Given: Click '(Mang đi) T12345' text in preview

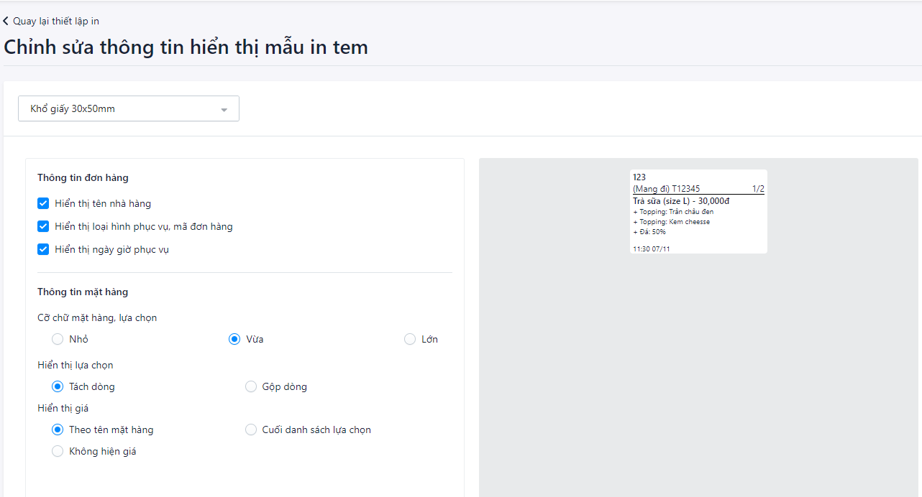Looking at the screenshot, I should [666, 189].
